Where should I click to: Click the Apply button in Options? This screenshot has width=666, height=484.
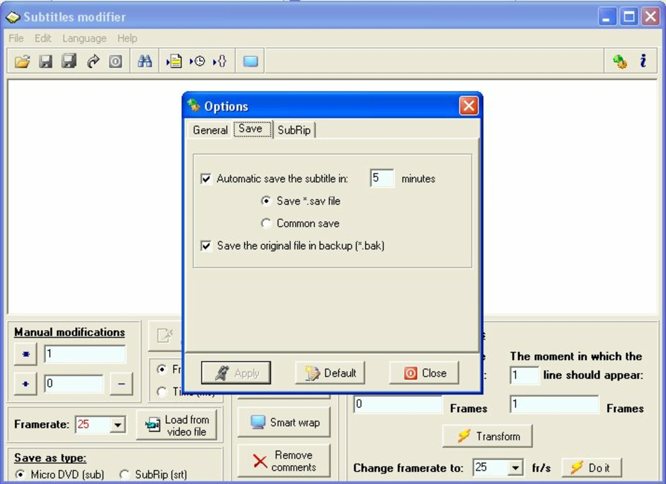click(x=236, y=373)
